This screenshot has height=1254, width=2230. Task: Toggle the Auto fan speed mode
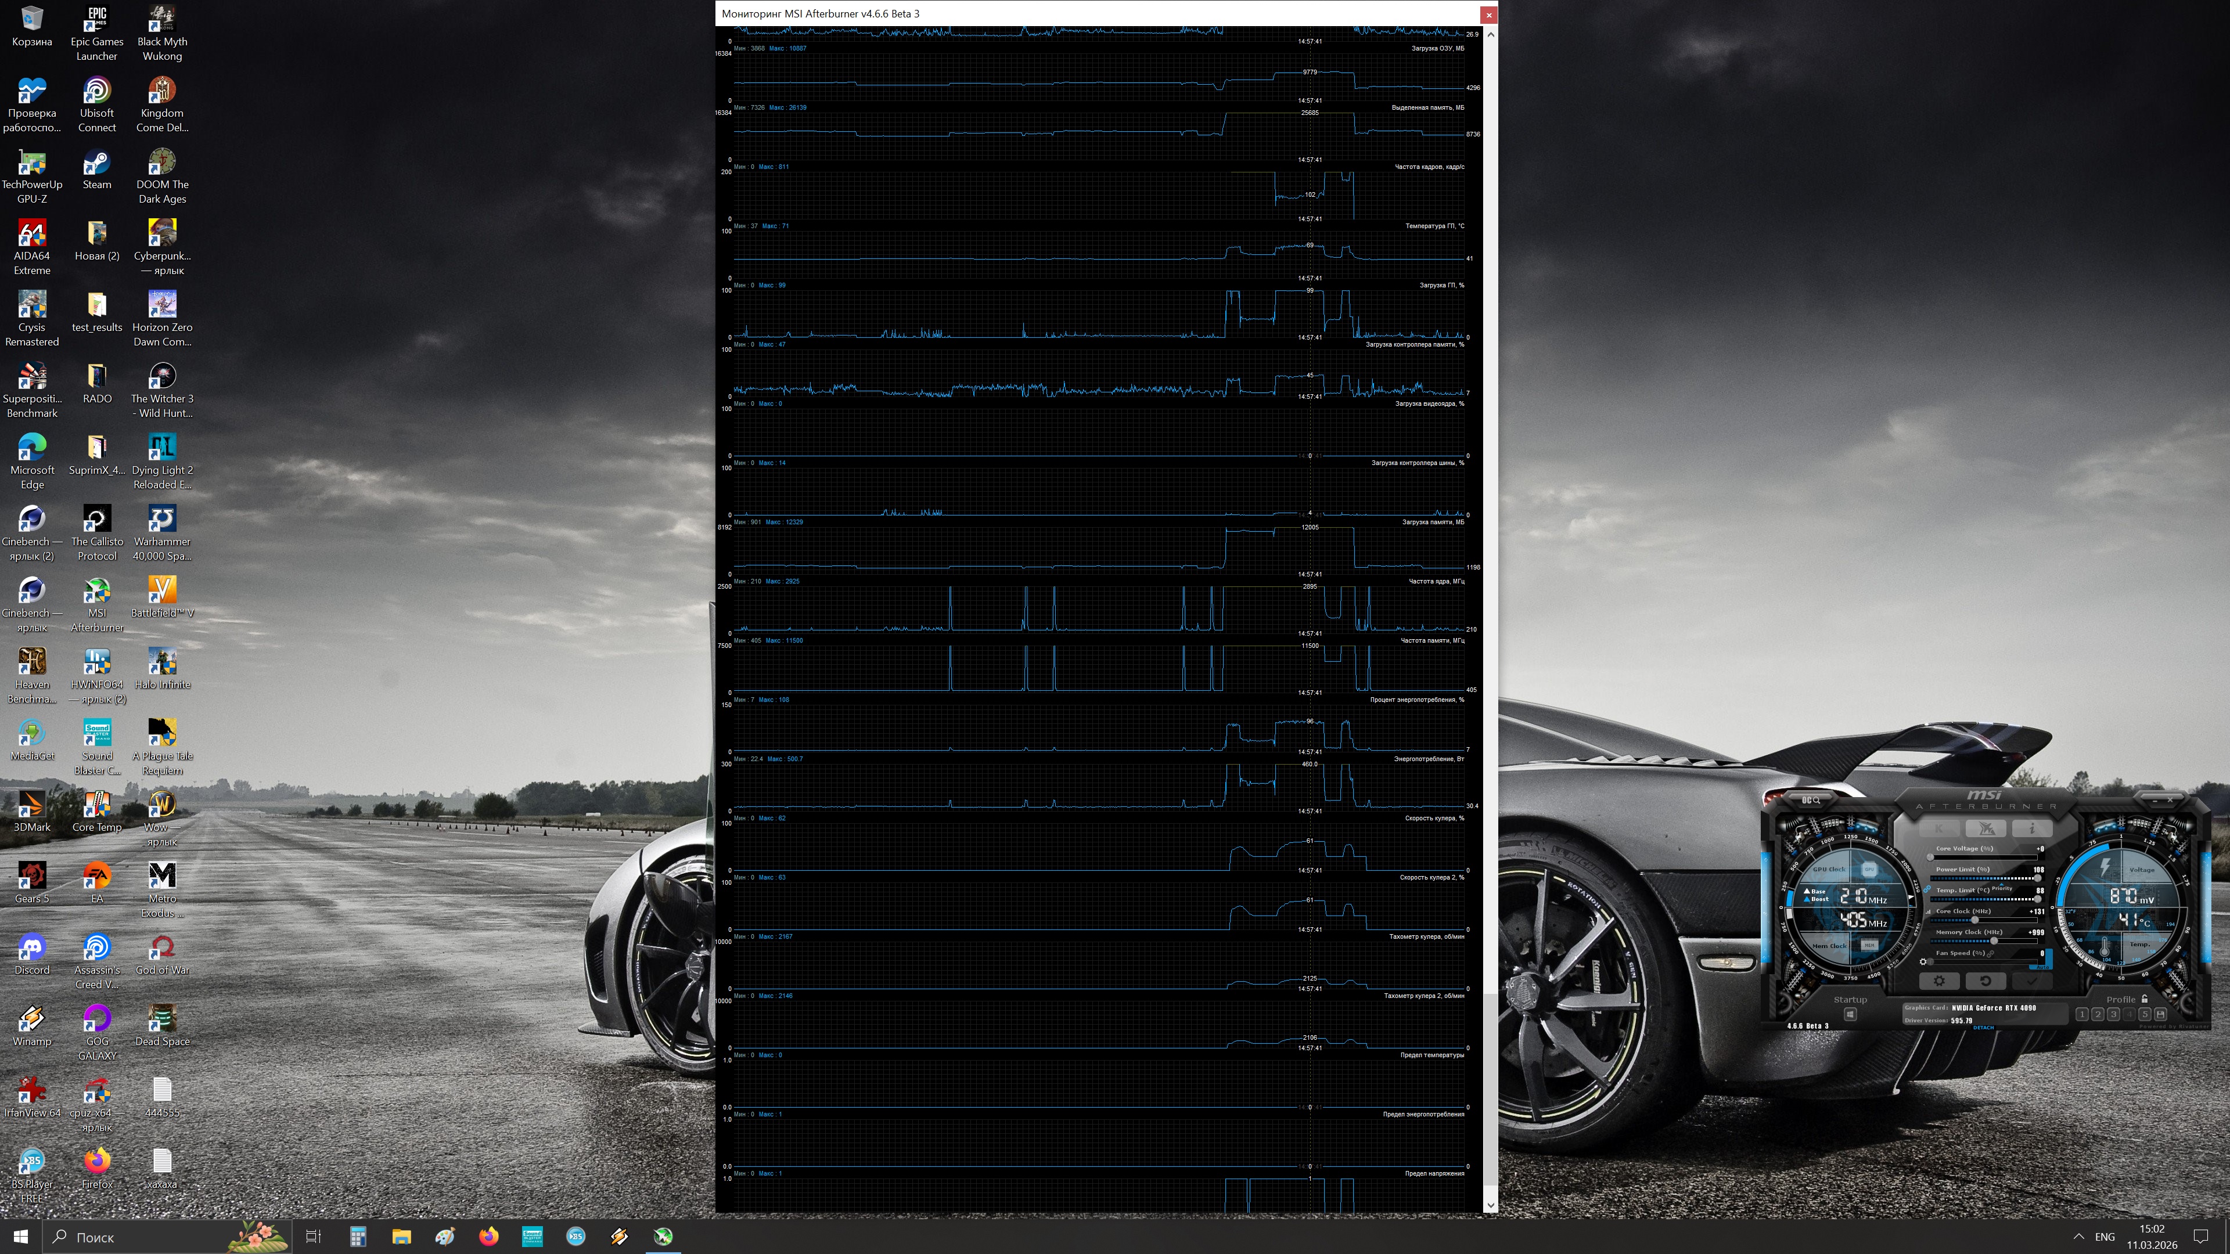click(x=2042, y=967)
